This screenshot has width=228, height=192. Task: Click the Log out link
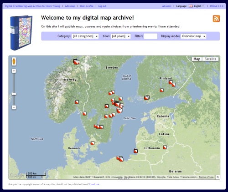pyautogui.click(x=102, y=6)
